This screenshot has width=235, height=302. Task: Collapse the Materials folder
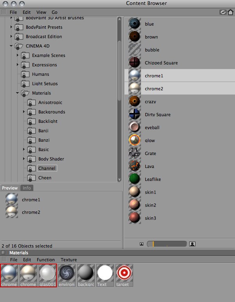tap(17, 93)
